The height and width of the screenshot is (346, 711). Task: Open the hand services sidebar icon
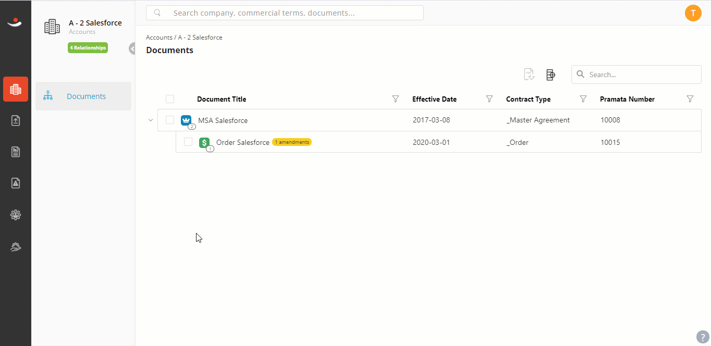pos(16,246)
